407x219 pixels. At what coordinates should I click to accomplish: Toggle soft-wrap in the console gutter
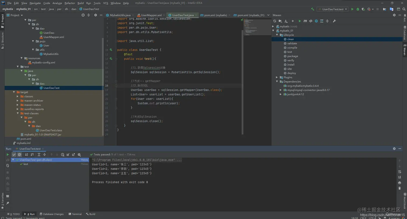[399, 172]
